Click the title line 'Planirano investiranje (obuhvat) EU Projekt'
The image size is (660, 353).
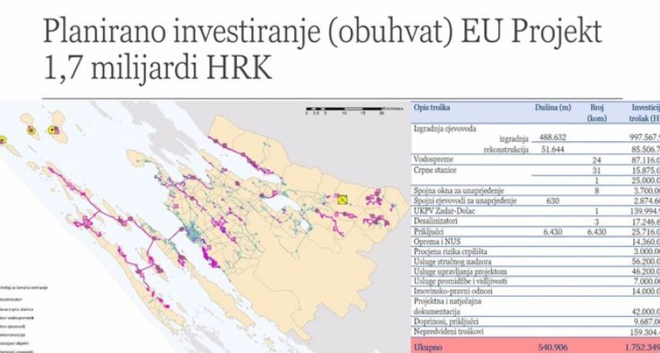tap(322, 31)
